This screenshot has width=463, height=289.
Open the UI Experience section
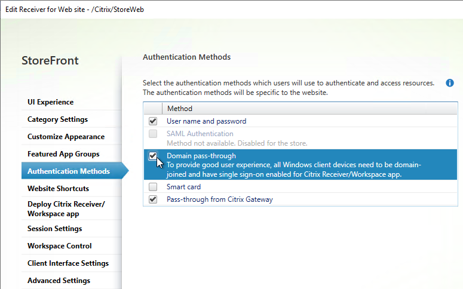click(51, 102)
